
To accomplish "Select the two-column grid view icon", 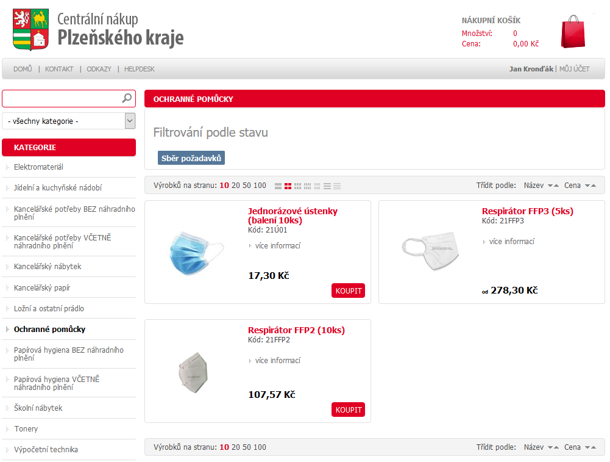I will (x=288, y=186).
